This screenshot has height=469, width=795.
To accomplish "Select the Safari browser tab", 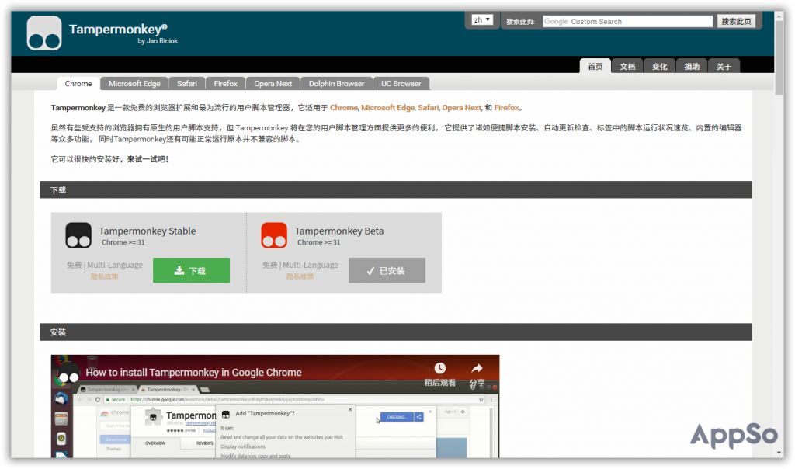I will tap(187, 84).
